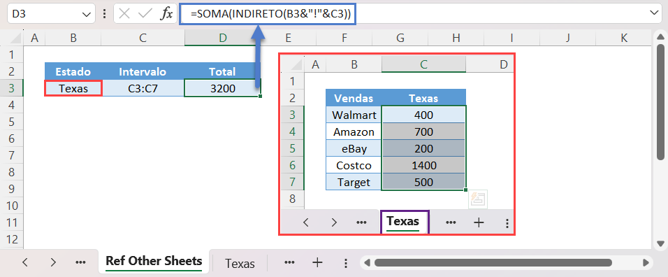Add a new sheet with the bottom-bar plus

tap(317, 262)
